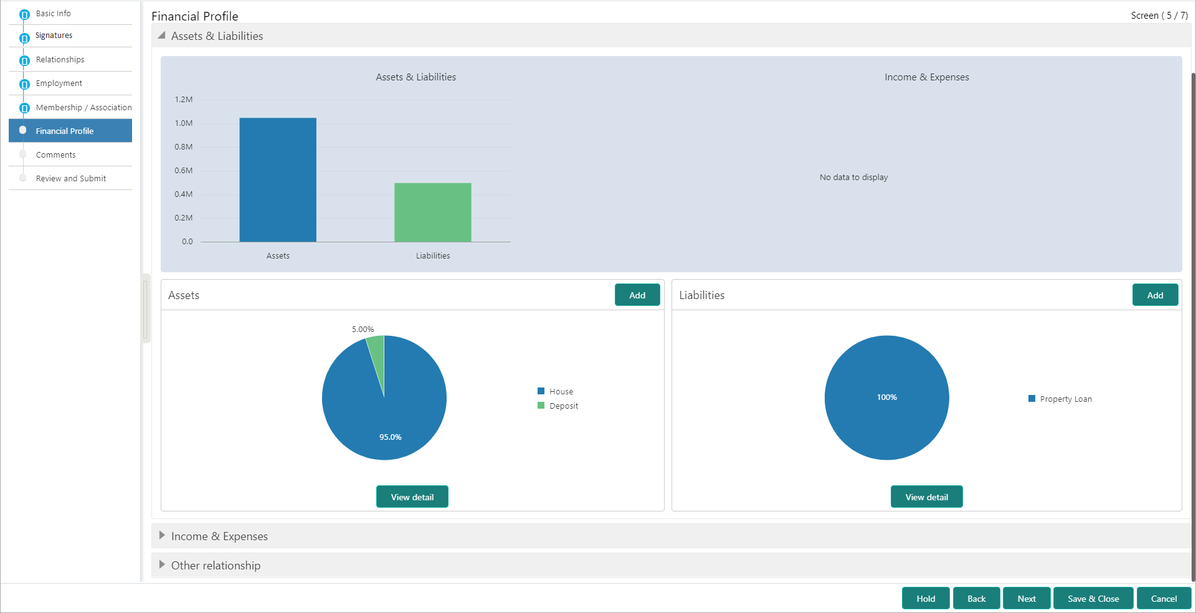The width and height of the screenshot is (1196, 613).
Task: Click the Comments step marker
Action: click(x=23, y=154)
